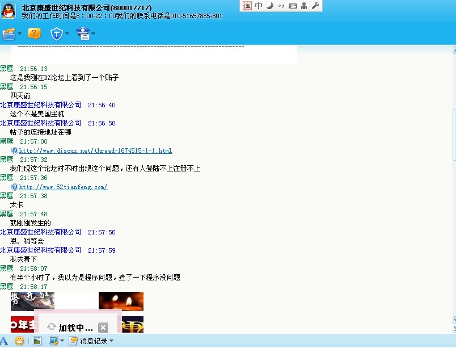Viewport: 456px width, 348px height.
Task: Click the safe-link icon beside discuz.net URL
Action: 15,150
